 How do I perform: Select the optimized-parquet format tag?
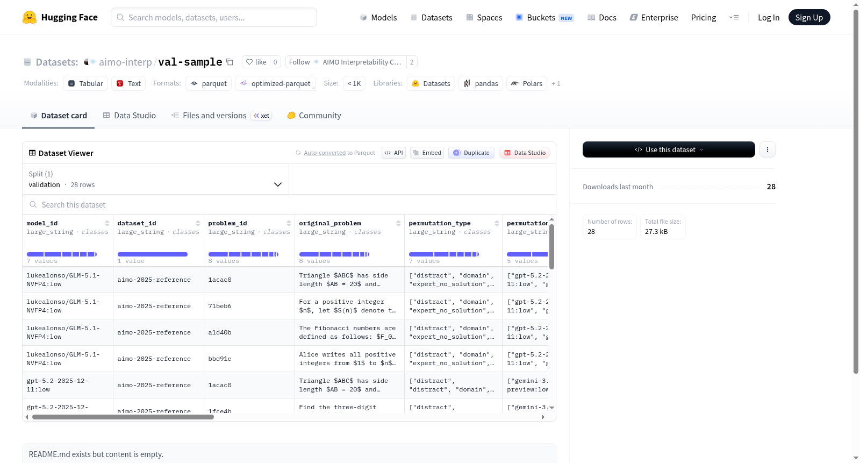[x=275, y=83]
